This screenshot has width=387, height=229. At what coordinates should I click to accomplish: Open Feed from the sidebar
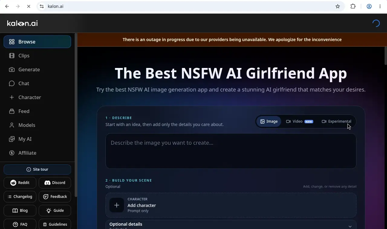tap(37, 111)
